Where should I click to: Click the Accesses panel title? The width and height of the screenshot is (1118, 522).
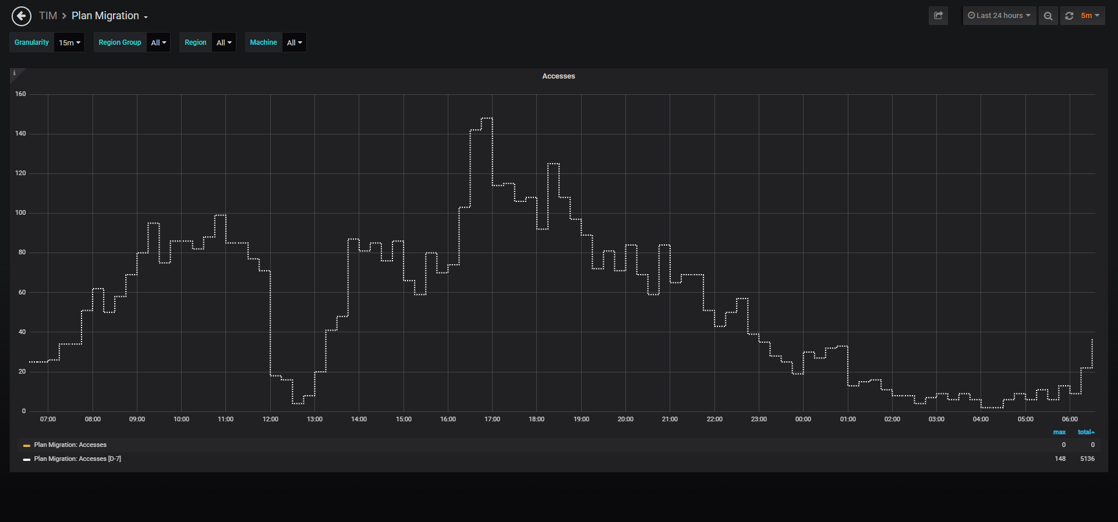[x=558, y=76]
